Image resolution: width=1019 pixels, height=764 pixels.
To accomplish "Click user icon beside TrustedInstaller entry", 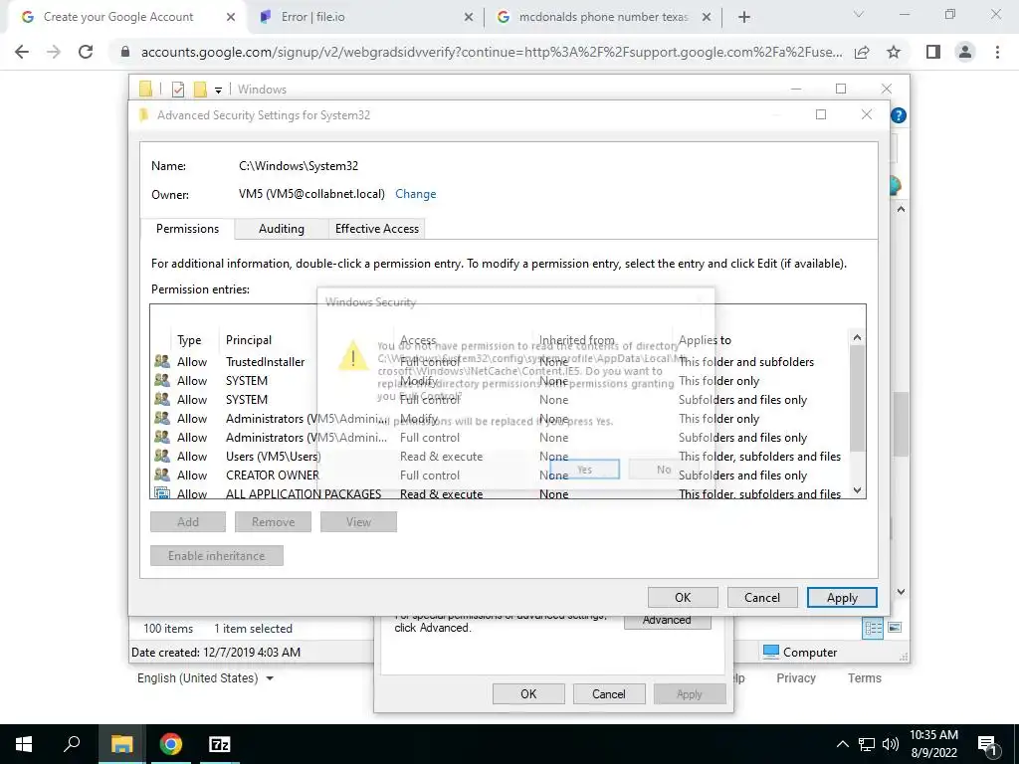I will (162, 361).
